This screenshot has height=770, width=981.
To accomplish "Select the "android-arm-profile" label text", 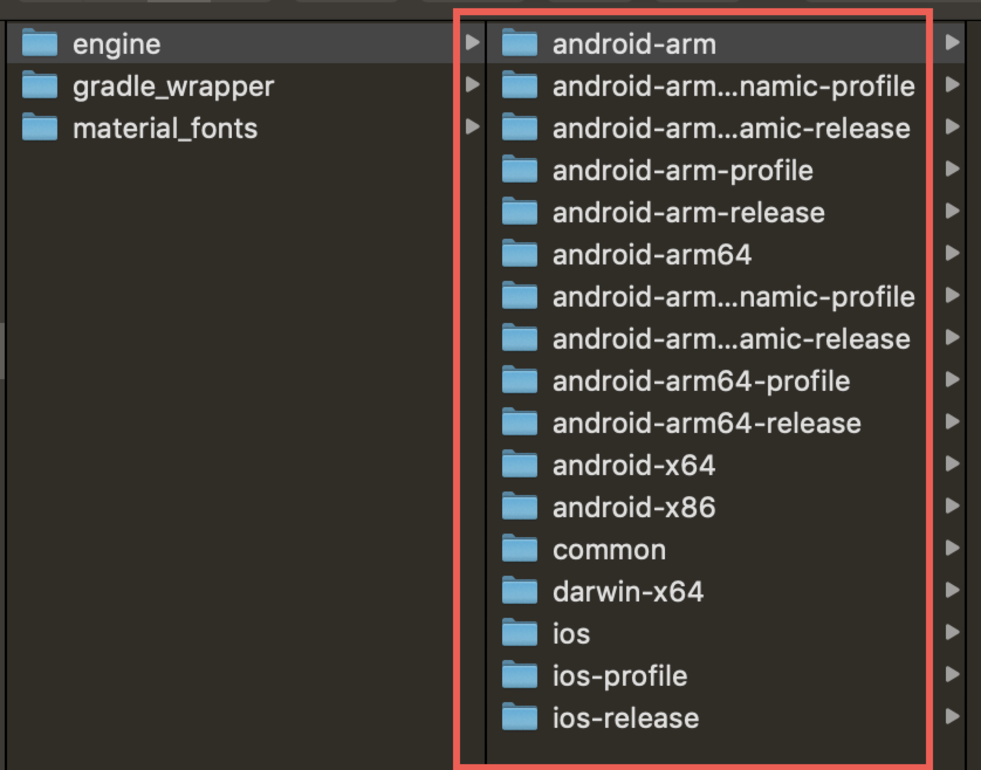I will point(683,171).
